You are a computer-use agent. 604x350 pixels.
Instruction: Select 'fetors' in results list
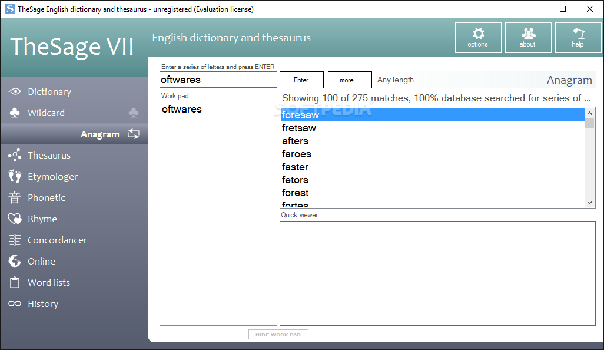(432, 180)
